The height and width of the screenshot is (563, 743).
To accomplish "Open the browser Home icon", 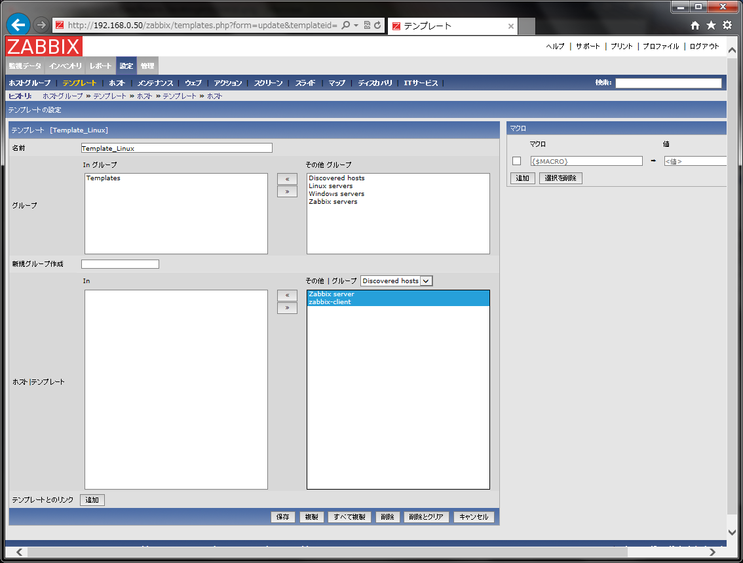I will point(695,25).
